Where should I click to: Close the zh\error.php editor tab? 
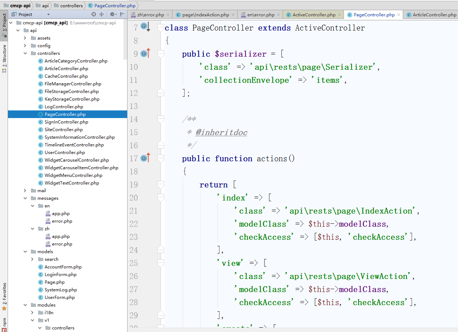click(168, 15)
